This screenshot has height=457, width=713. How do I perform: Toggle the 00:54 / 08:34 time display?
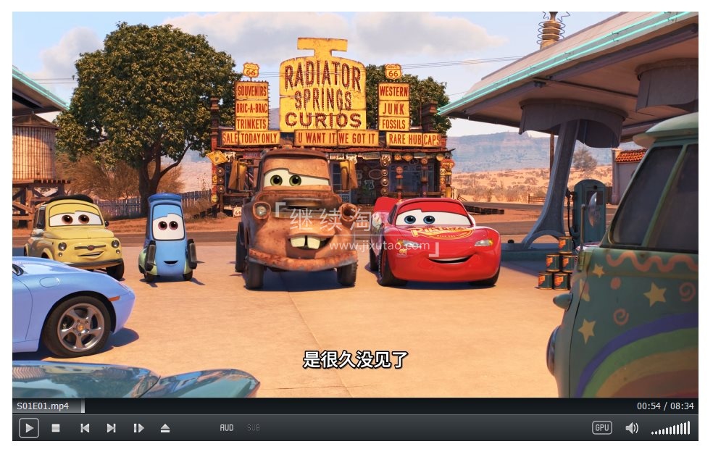(x=665, y=406)
